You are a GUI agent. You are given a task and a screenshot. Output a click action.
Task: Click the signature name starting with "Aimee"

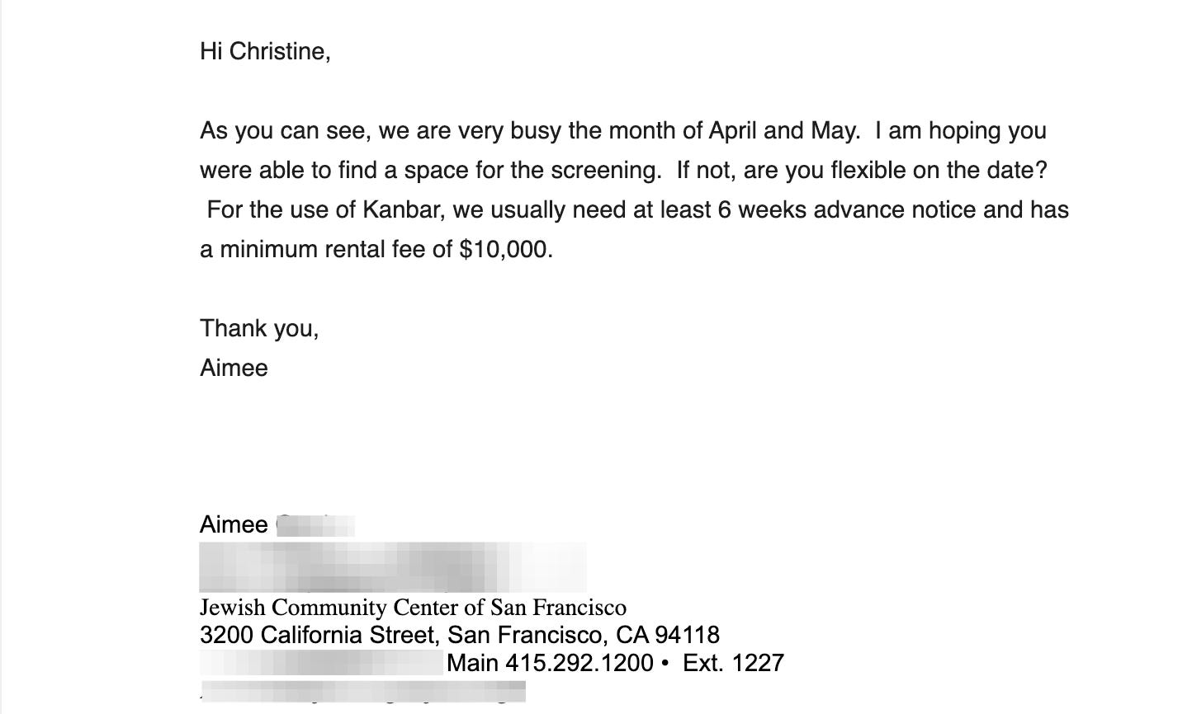277,525
